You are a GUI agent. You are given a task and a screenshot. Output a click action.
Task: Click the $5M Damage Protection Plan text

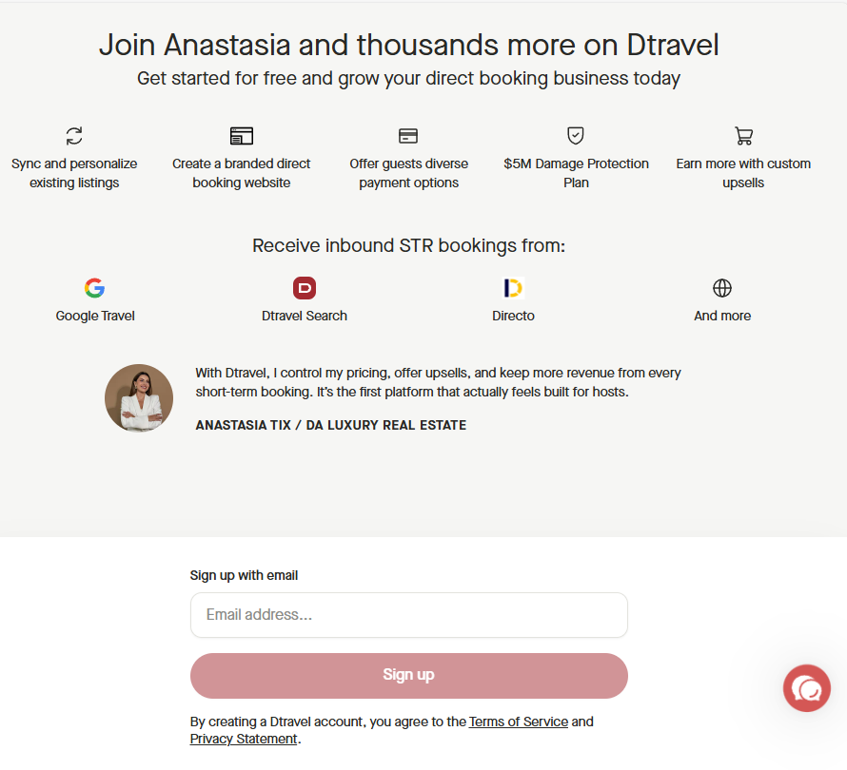(576, 173)
